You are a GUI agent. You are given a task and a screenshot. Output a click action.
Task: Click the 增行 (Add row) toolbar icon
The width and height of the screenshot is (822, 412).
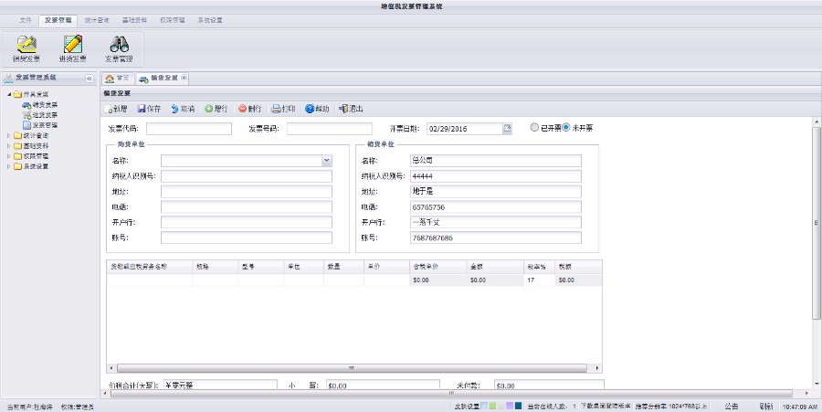[x=209, y=109]
